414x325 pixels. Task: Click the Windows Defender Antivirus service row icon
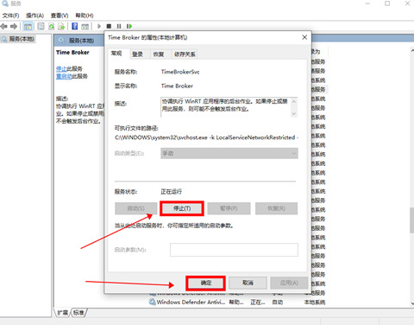coord(152,302)
